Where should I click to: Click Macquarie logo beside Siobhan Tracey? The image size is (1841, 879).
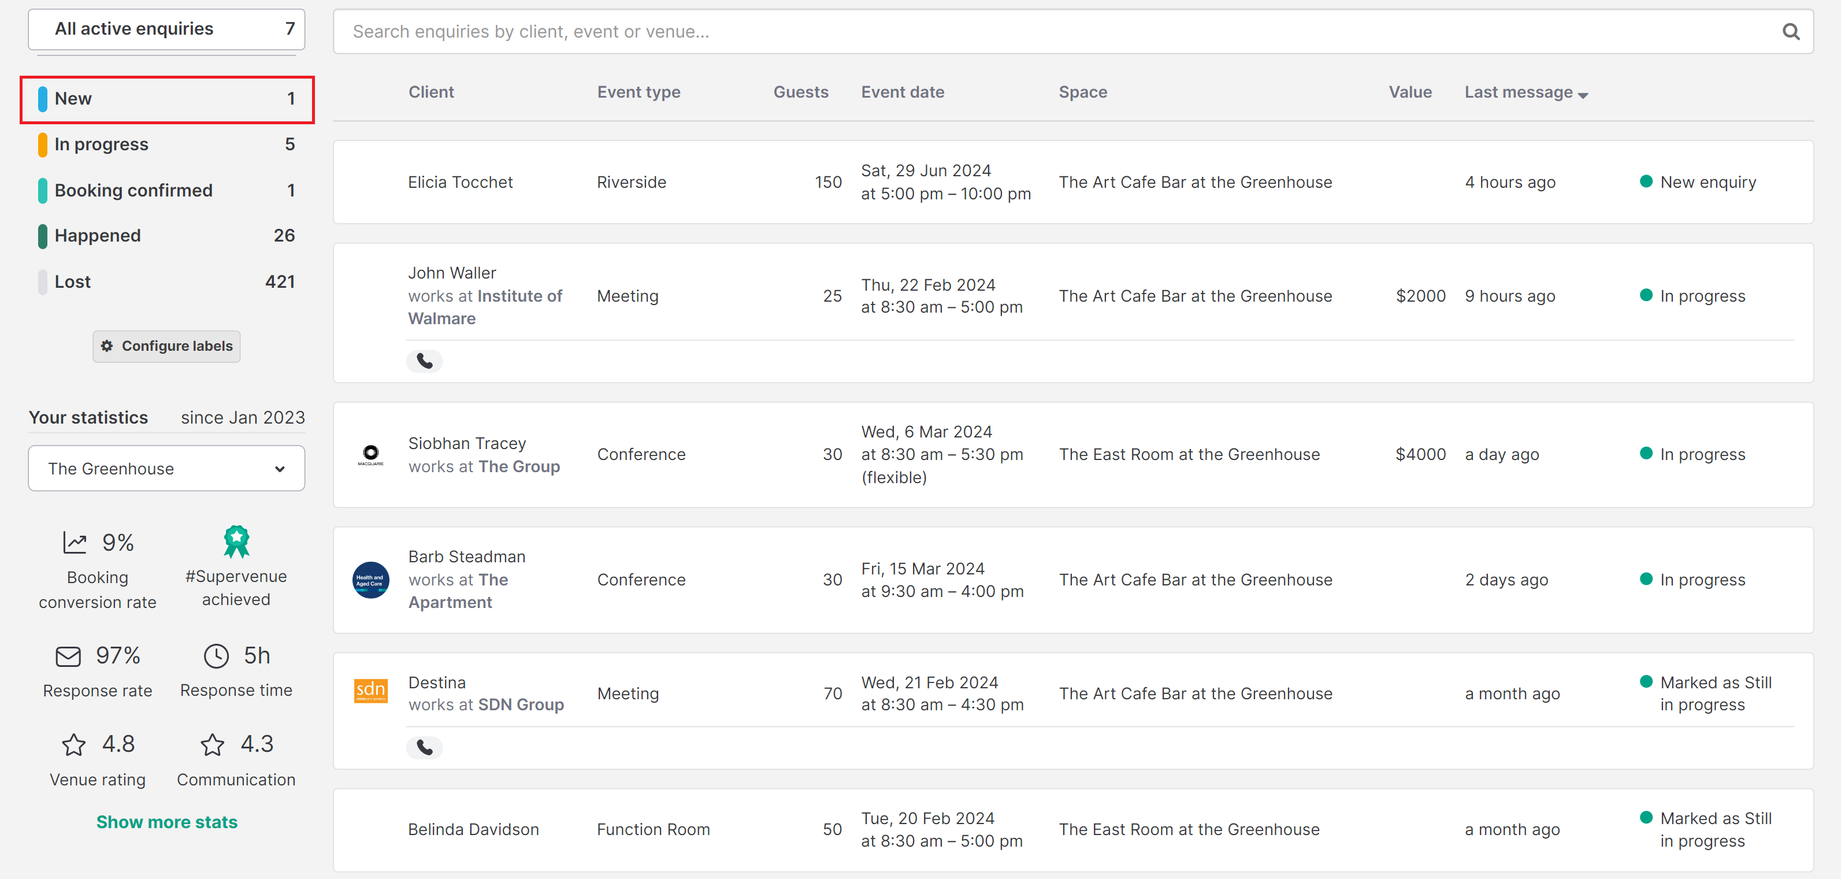(x=371, y=454)
